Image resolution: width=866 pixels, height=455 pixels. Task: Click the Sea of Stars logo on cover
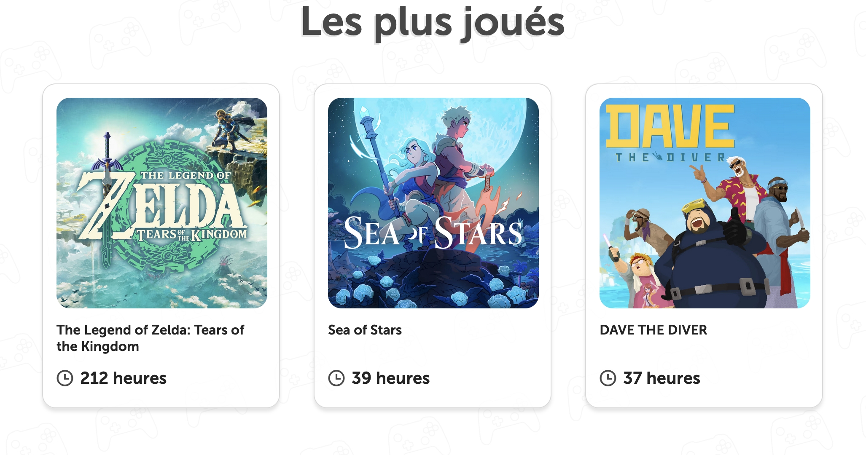[433, 233]
